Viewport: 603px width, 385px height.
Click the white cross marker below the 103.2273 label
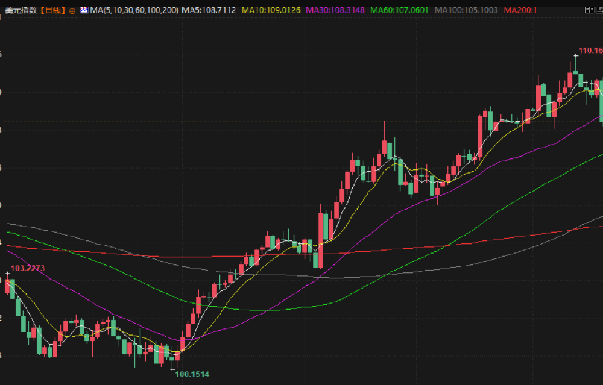7,274
